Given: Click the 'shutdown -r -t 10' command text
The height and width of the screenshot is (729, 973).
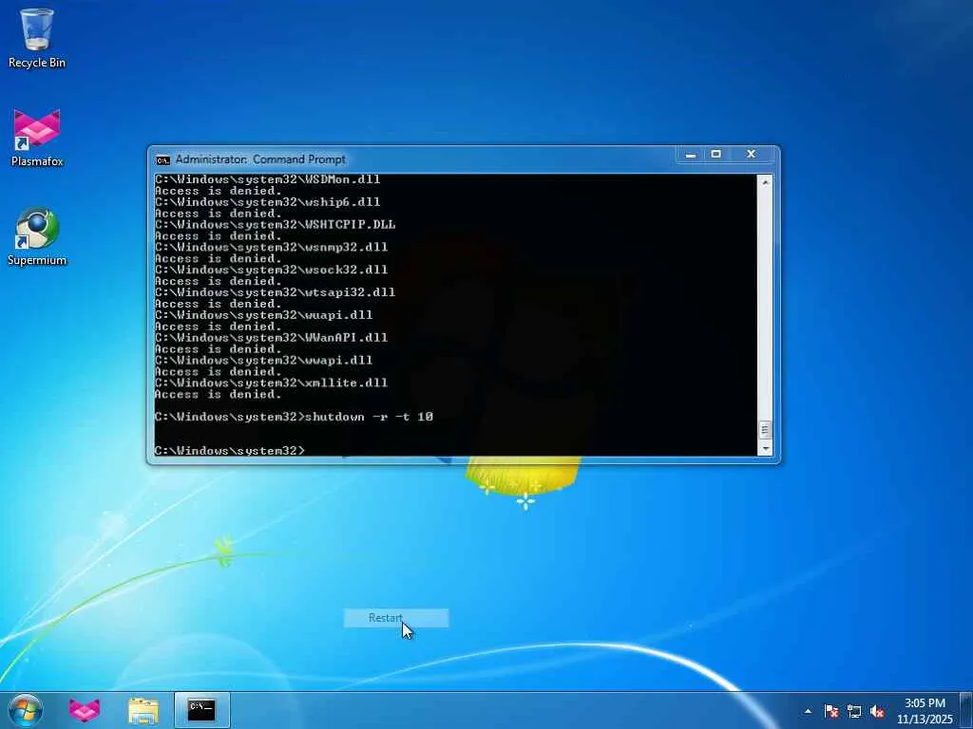Looking at the screenshot, I should (370, 417).
